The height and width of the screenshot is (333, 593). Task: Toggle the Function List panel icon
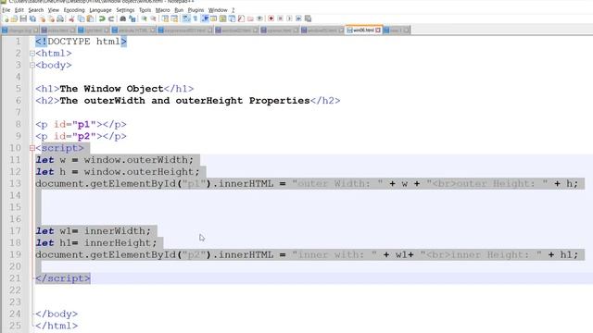241,18
